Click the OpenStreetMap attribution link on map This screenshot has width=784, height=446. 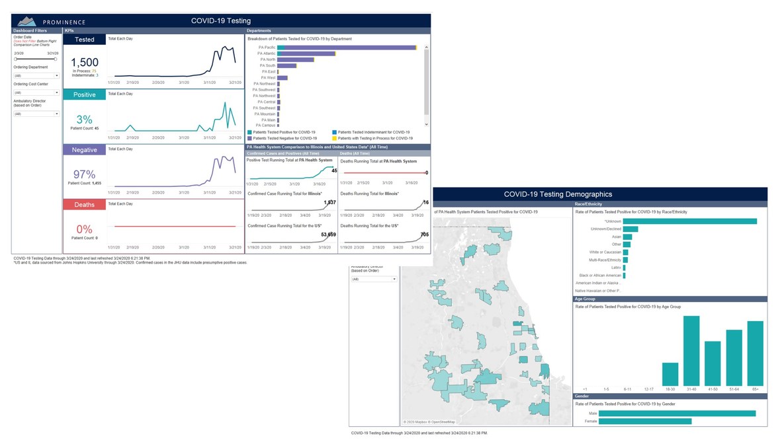click(x=443, y=422)
